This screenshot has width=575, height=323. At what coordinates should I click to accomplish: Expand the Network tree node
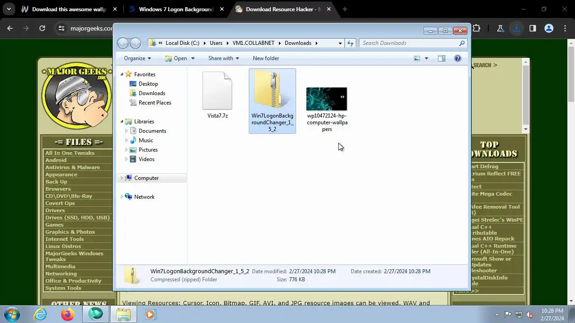point(122,197)
